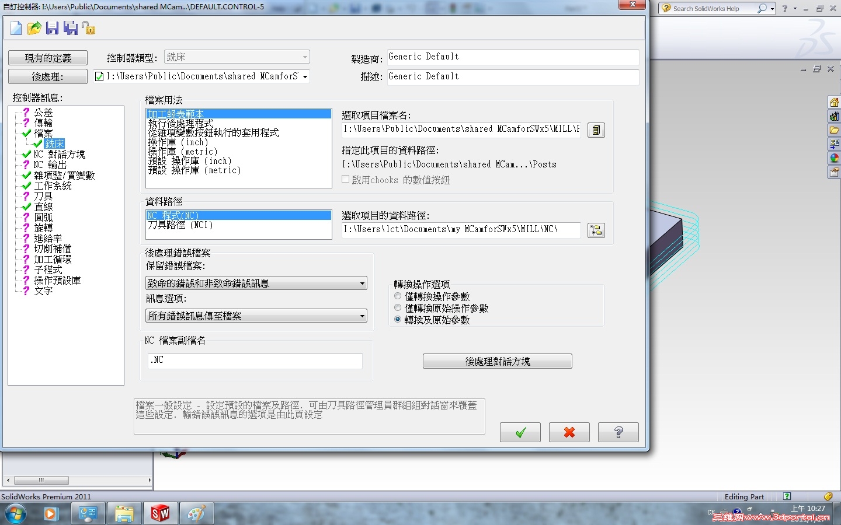Open File Explorer tab in SolidWorks task pane
841x525 pixels.
pos(835,130)
